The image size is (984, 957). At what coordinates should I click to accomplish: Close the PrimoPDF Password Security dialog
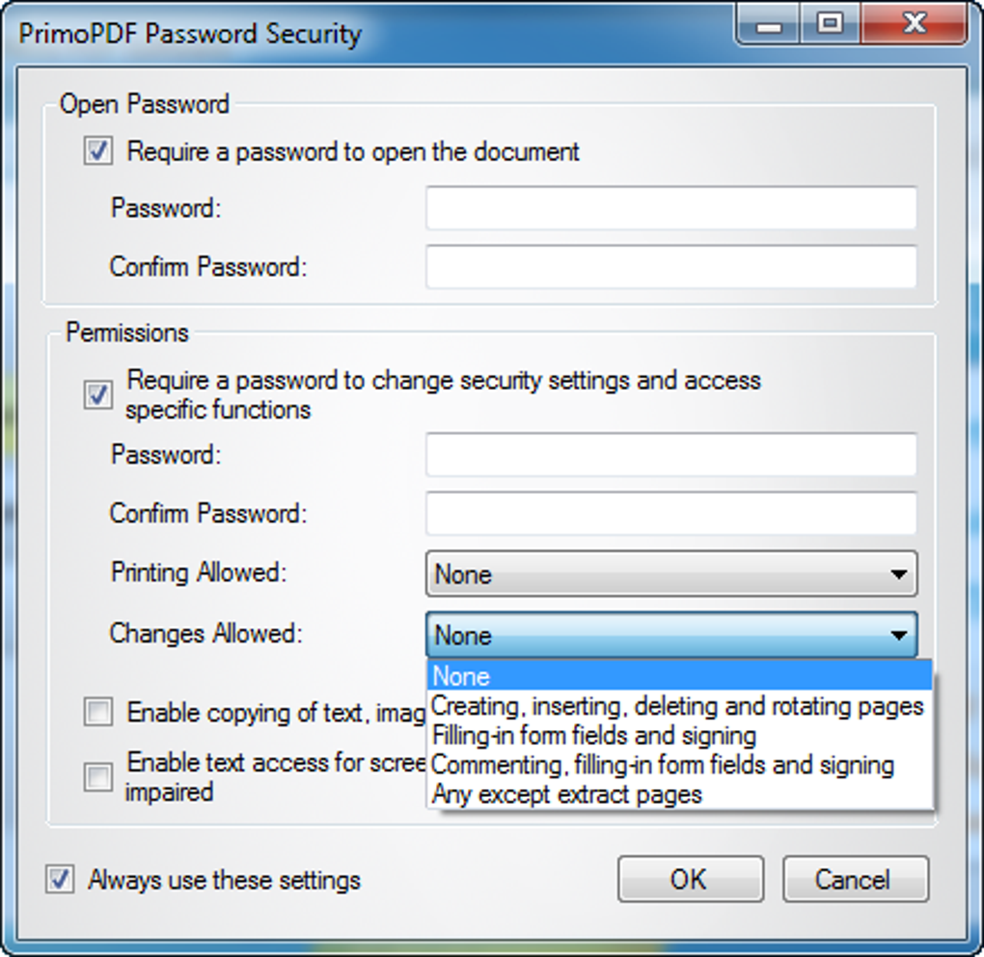pyautogui.click(x=913, y=24)
